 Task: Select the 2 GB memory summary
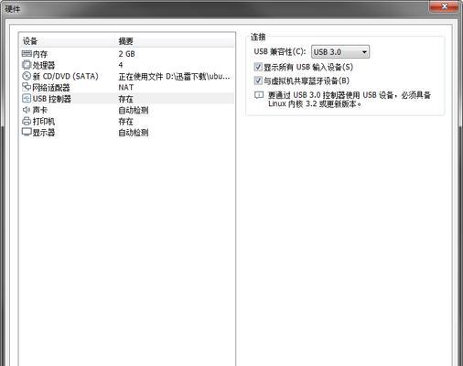(x=126, y=54)
